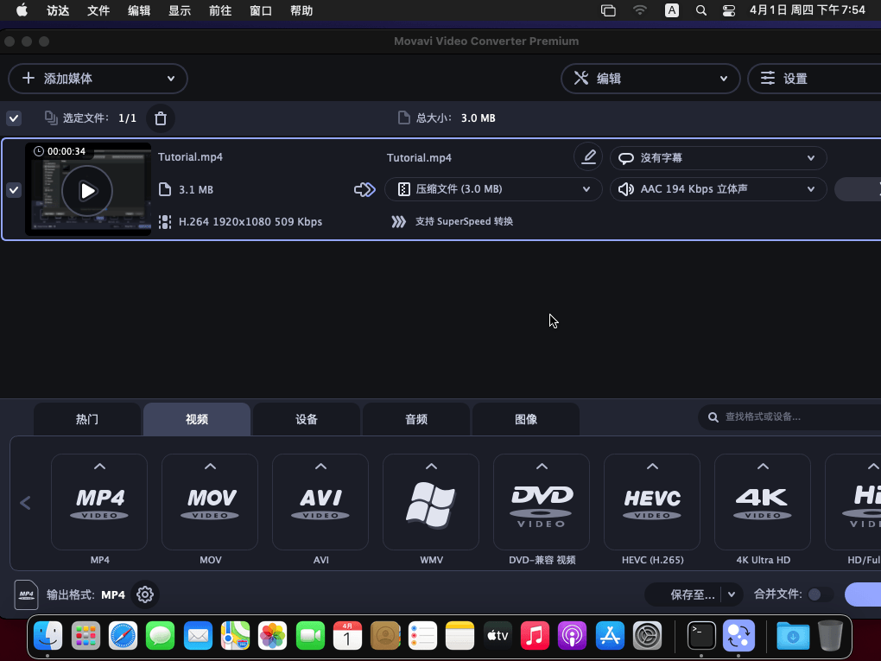Switch to the 音频 audio tab
Image resolution: width=881 pixels, height=661 pixels.
416,419
